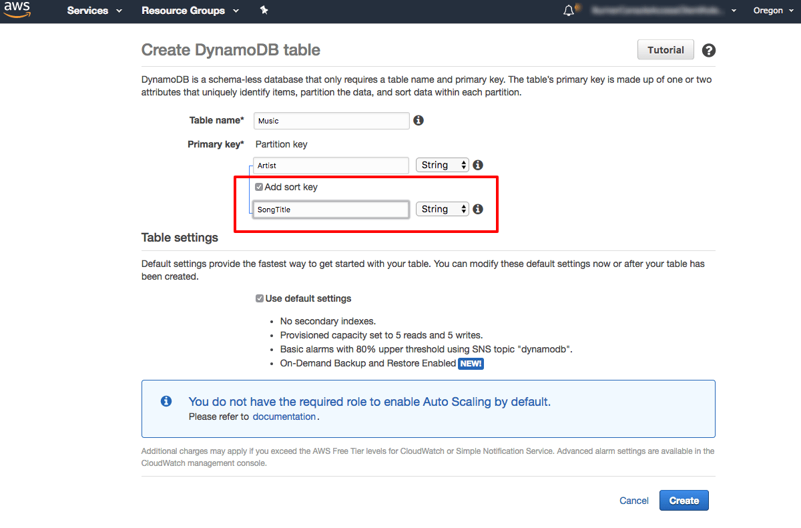This screenshot has height=528, width=801.
Task: Click 'On-Demand Backup and Restore Enabled' text
Action: coord(368,363)
